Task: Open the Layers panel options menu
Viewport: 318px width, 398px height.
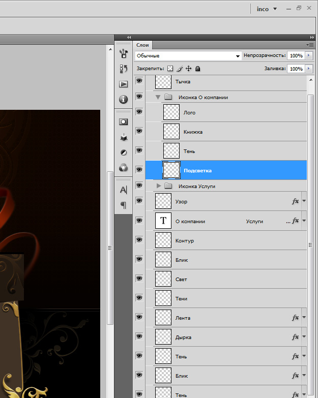Action: click(x=310, y=45)
